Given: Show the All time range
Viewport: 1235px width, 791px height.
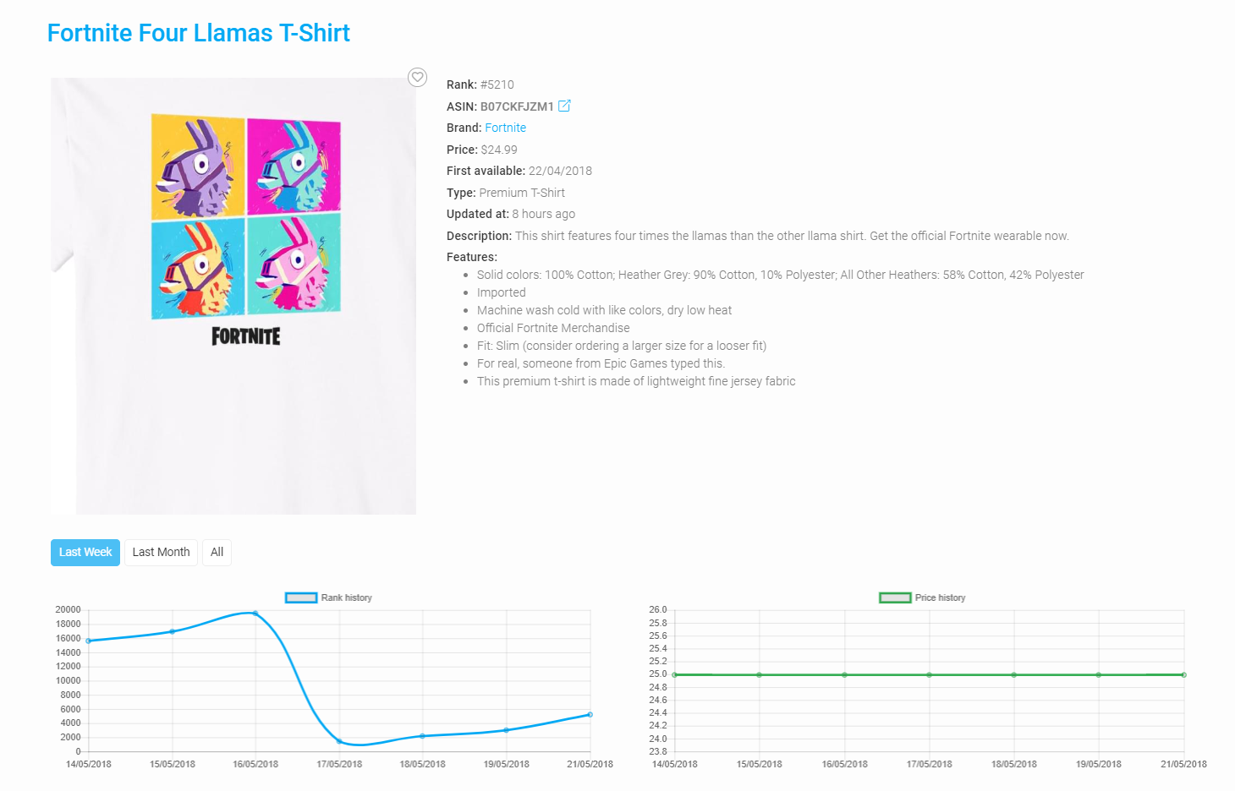Looking at the screenshot, I should [x=217, y=553].
